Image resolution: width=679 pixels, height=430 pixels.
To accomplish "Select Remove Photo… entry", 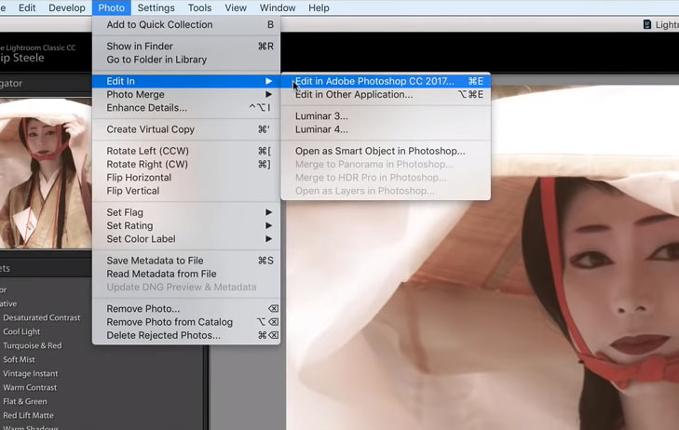I will (186, 309).
